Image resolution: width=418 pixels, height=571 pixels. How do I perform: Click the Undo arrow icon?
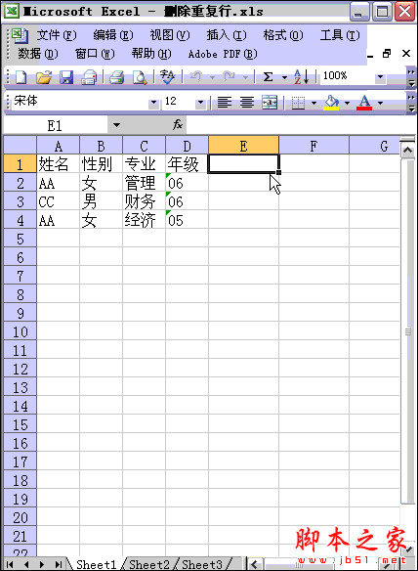[x=195, y=77]
